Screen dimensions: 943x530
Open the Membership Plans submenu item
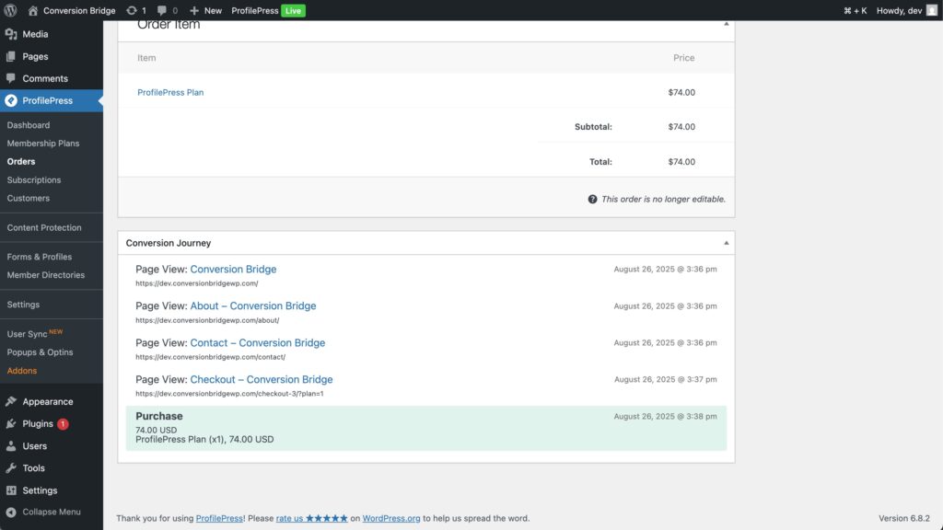tap(43, 144)
